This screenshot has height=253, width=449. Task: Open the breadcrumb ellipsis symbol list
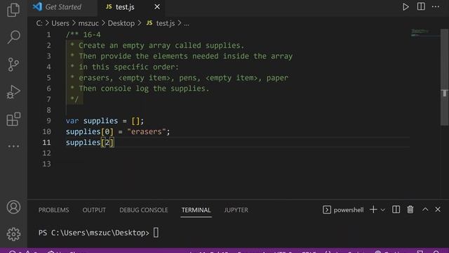tap(187, 23)
